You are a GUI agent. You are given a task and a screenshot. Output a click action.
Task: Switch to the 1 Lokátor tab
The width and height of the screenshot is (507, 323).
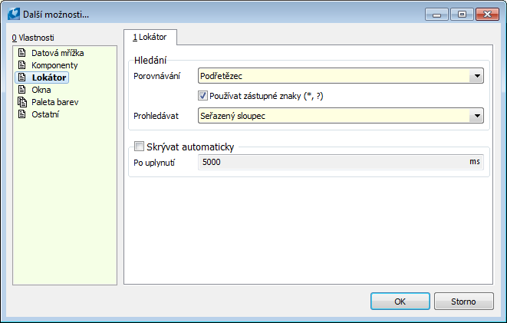(150, 37)
